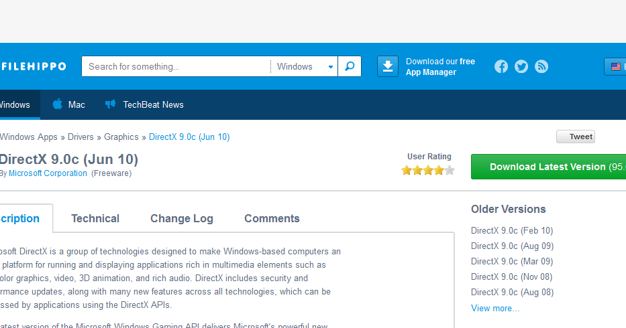Open the Comments tab
Screen dimensions: 626x328
coord(272,218)
